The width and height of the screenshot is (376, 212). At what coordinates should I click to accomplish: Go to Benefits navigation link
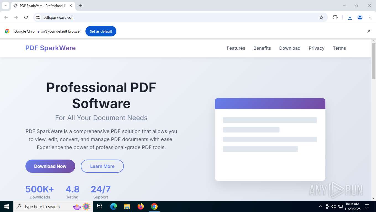pos(262,48)
